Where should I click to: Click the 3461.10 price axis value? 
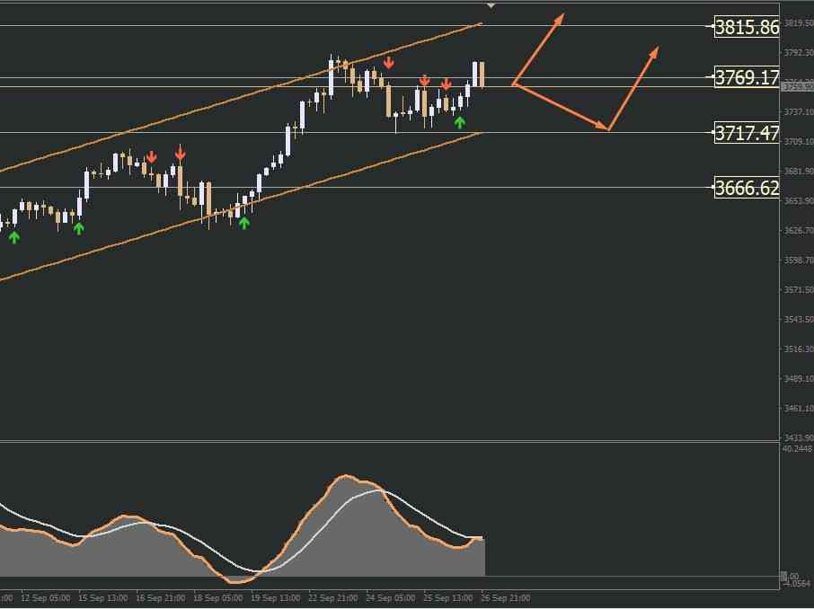point(799,408)
